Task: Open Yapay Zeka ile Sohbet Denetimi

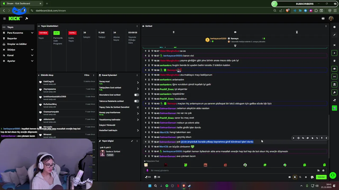Action: (x=119, y=107)
